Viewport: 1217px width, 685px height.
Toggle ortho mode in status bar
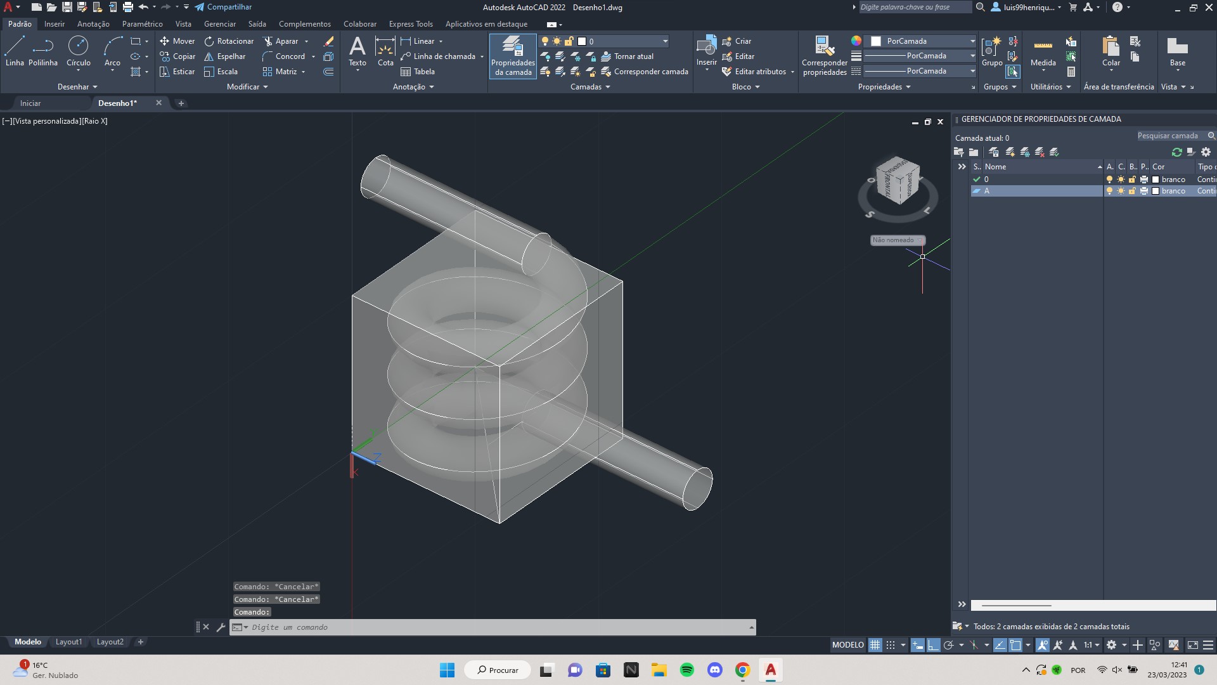[933, 645]
